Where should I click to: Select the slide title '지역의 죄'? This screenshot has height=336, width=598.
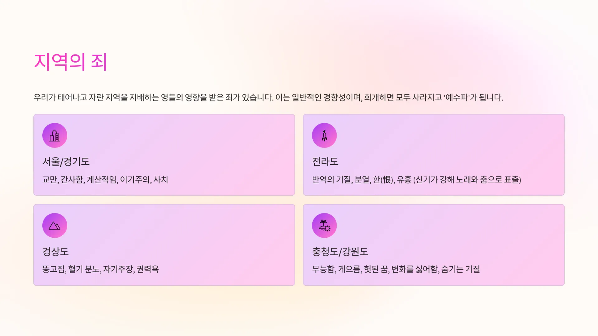(70, 62)
